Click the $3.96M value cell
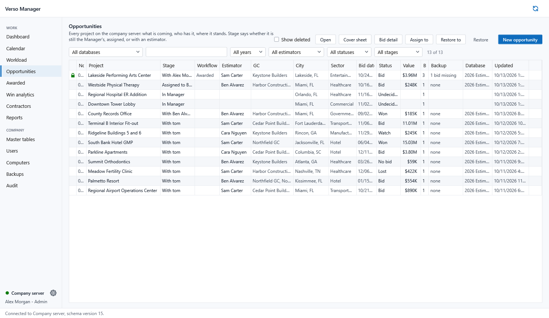The height and width of the screenshot is (318, 549). (410, 75)
